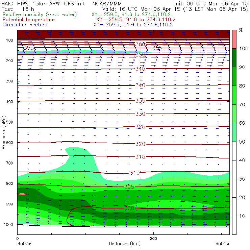Click the bright green 70-80 colorbar swatch

coord(234,95)
